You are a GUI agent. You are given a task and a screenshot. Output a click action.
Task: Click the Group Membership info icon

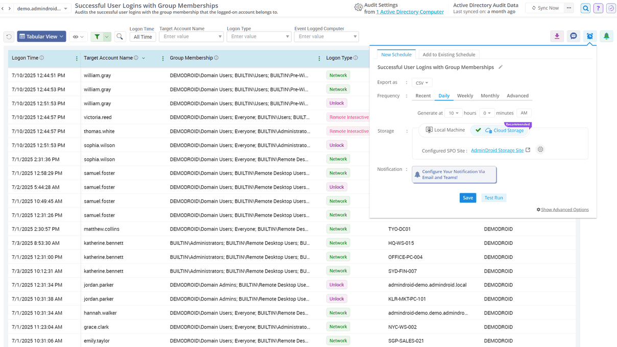click(x=217, y=58)
